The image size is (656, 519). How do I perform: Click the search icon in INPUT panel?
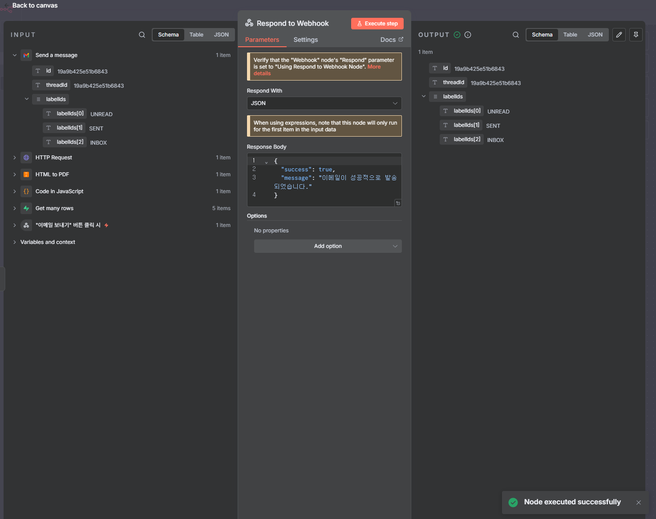[x=142, y=35]
